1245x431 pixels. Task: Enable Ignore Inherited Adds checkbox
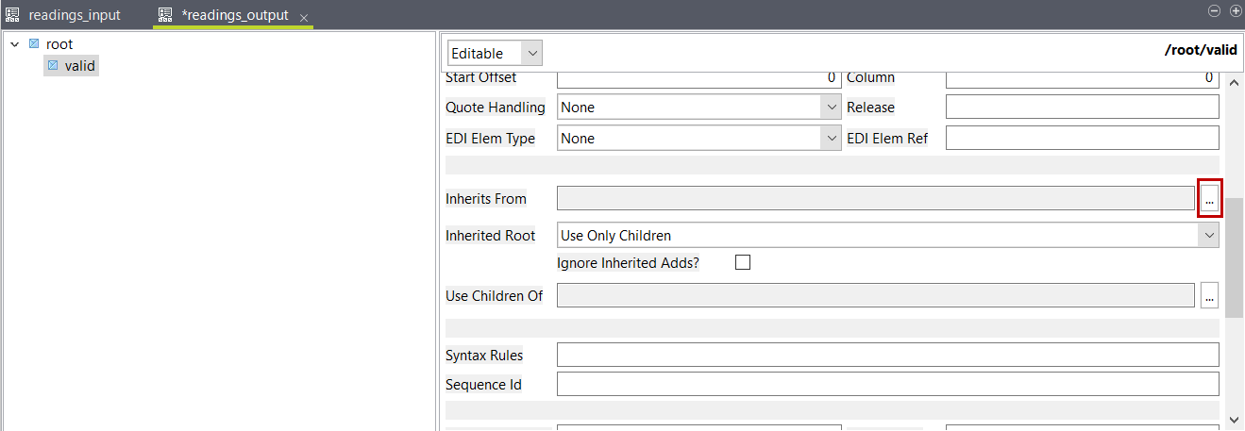(743, 263)
